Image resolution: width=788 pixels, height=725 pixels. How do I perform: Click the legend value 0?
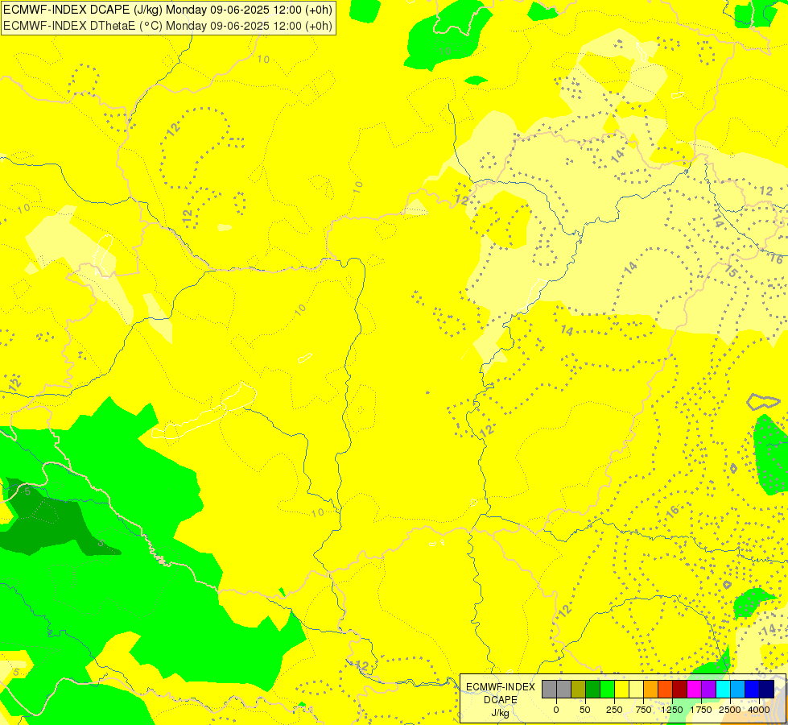556,710
